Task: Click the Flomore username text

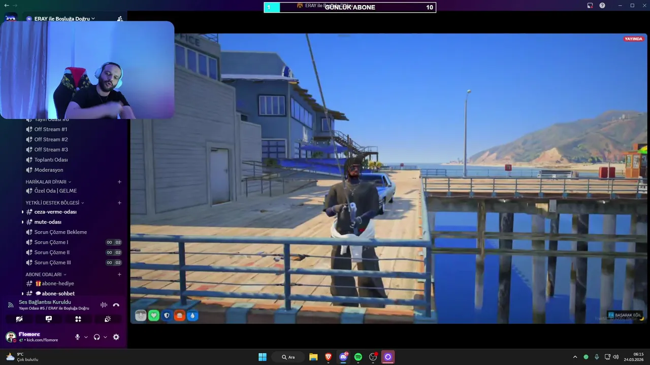Action: (29, 334)
